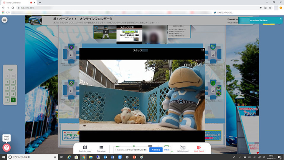Open Outlook from the taskbar
The width and height of the screenshot is (284, 160).
point(105,157)
